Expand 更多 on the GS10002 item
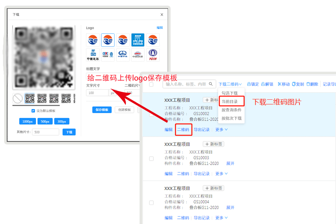The height and width of the screenshot is (224, 336). tap(222, 130)
